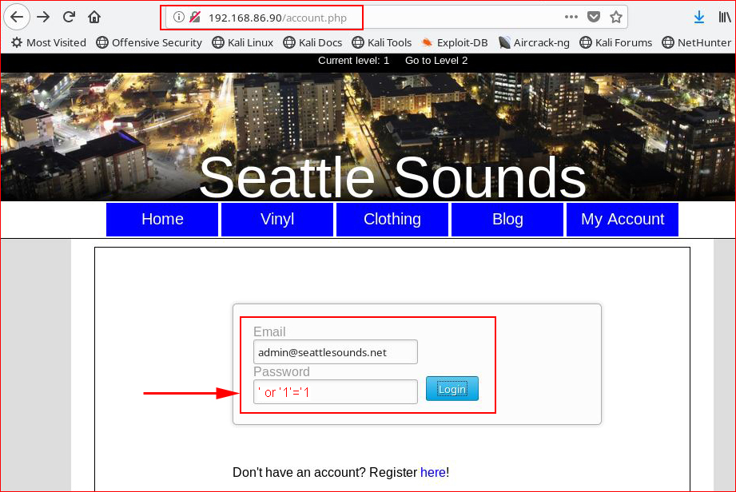Click the address bar URL
This screenshot has width=736, height=492.
pos(277,18)
